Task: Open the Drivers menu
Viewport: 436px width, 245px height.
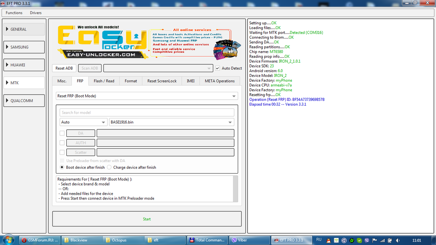Action: point(36,13)
